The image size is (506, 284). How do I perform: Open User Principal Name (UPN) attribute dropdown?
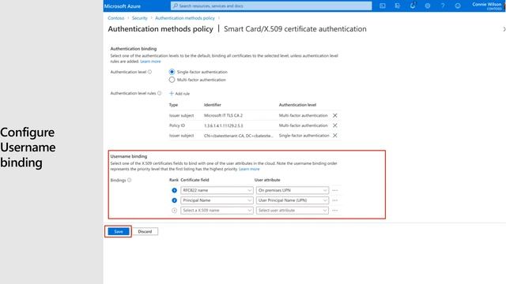point(293,200)
